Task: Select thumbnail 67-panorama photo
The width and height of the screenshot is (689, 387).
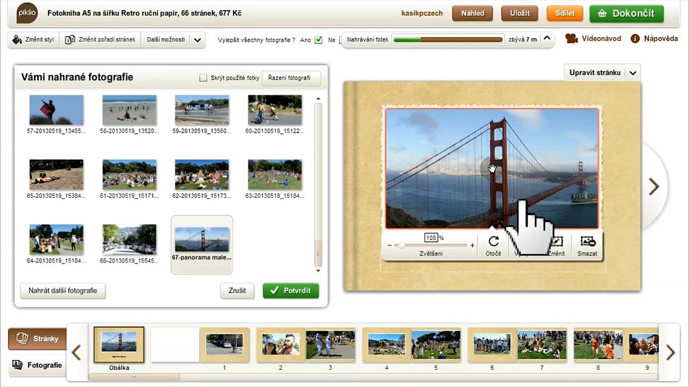Action: coord(202,240)
